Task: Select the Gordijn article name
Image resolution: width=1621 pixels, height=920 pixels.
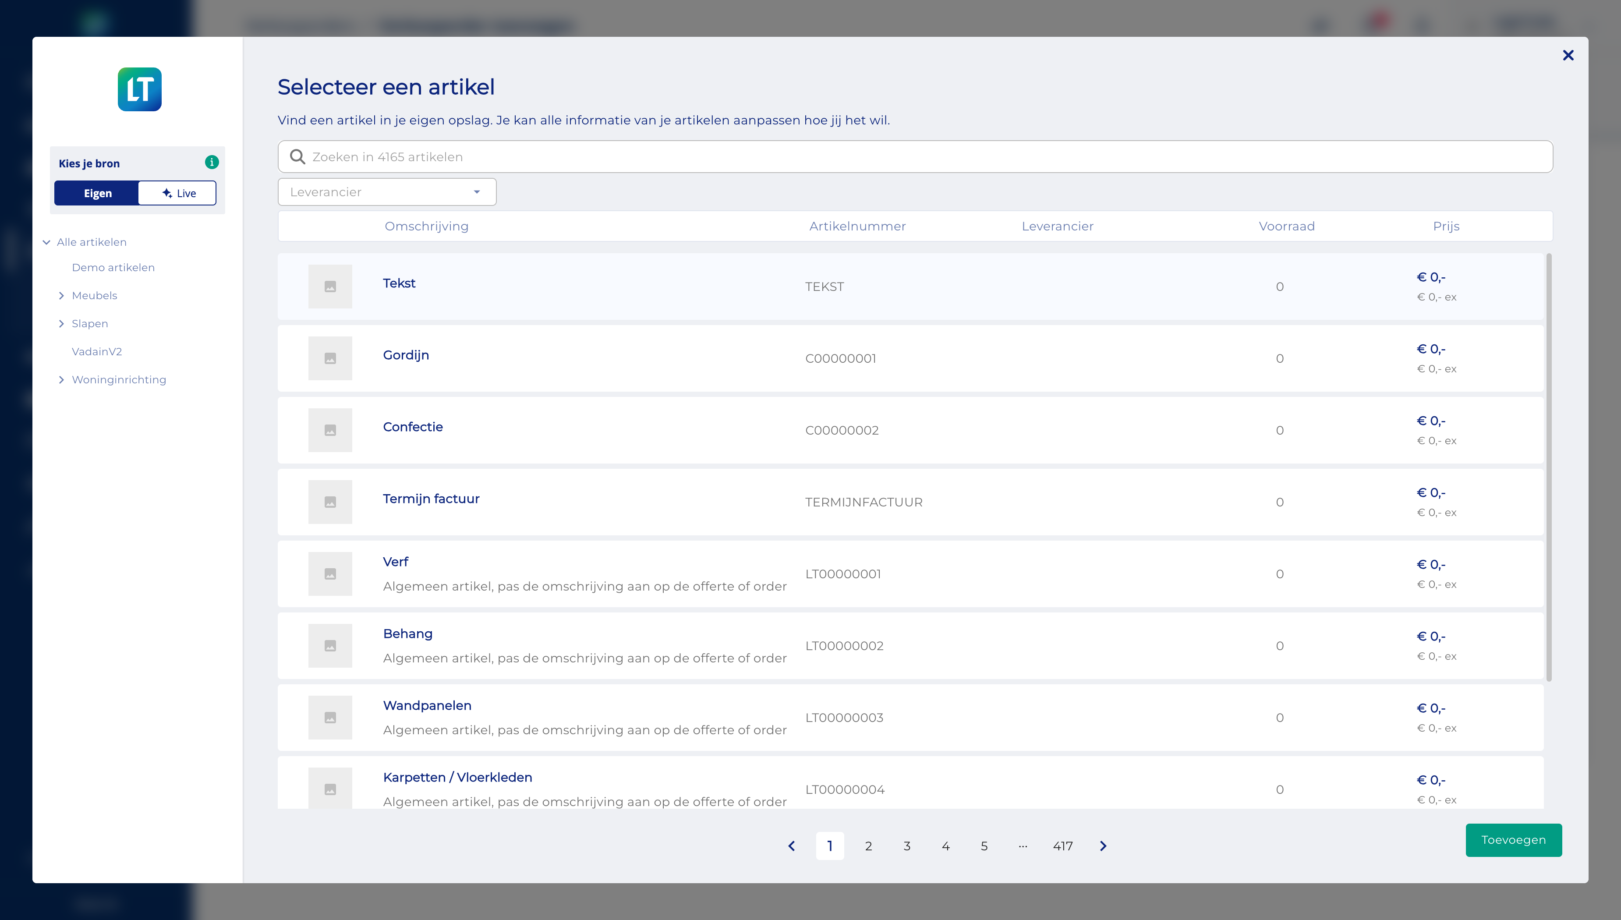Action: click(406, 355)
